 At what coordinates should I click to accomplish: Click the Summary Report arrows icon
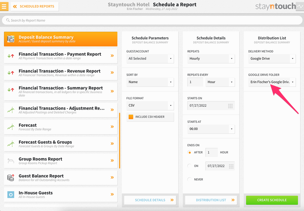click(x=11, y=90)
